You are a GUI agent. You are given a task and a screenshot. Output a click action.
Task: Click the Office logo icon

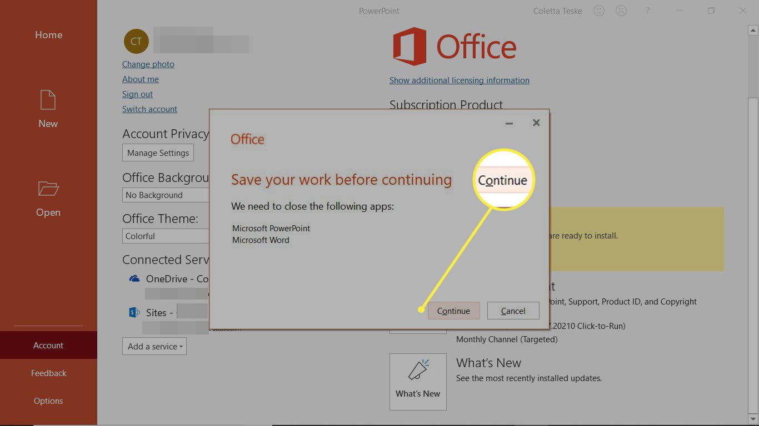410,47
